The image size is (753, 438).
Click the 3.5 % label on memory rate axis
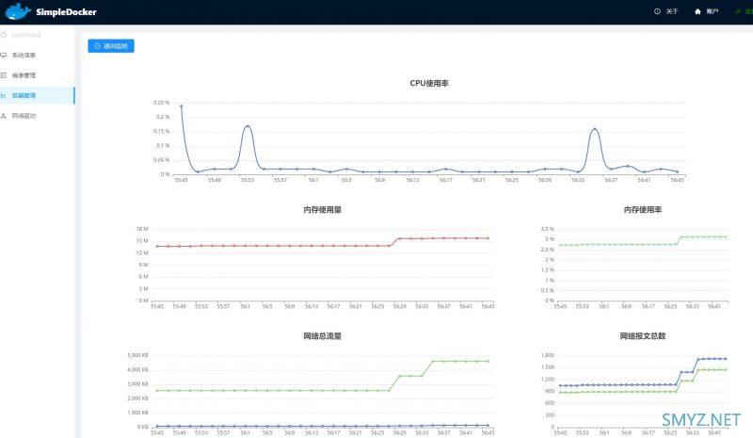point(548,229)
